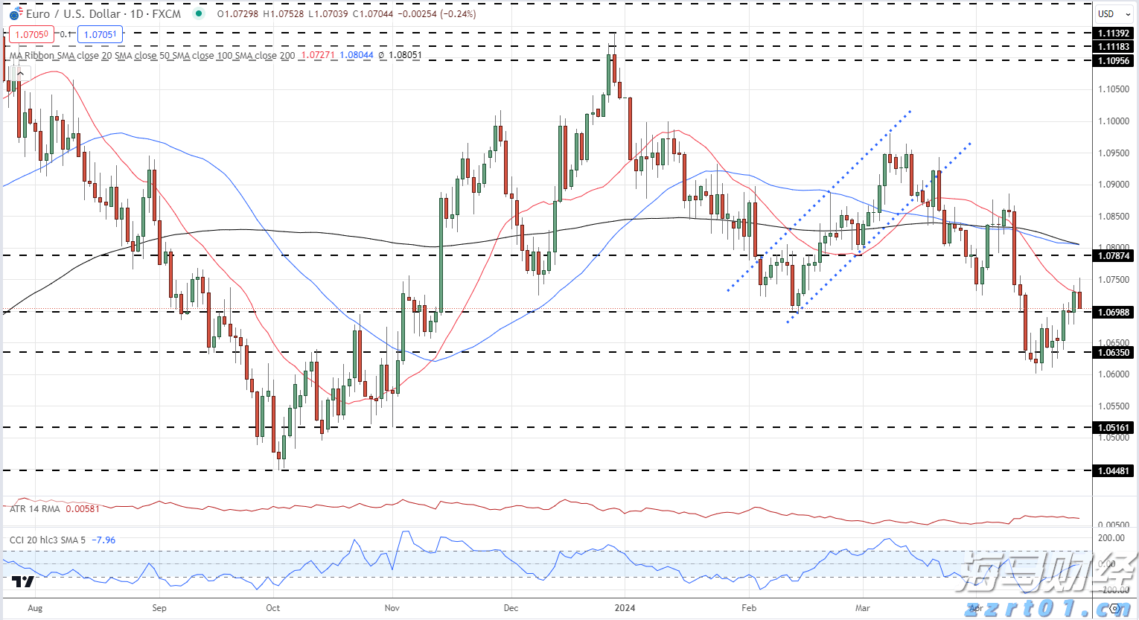This screenshot has height=620, width=1139.
Task: Click the 1.05500 tick on price axis
Action: pyautogui.click(x=1114, y=406)
